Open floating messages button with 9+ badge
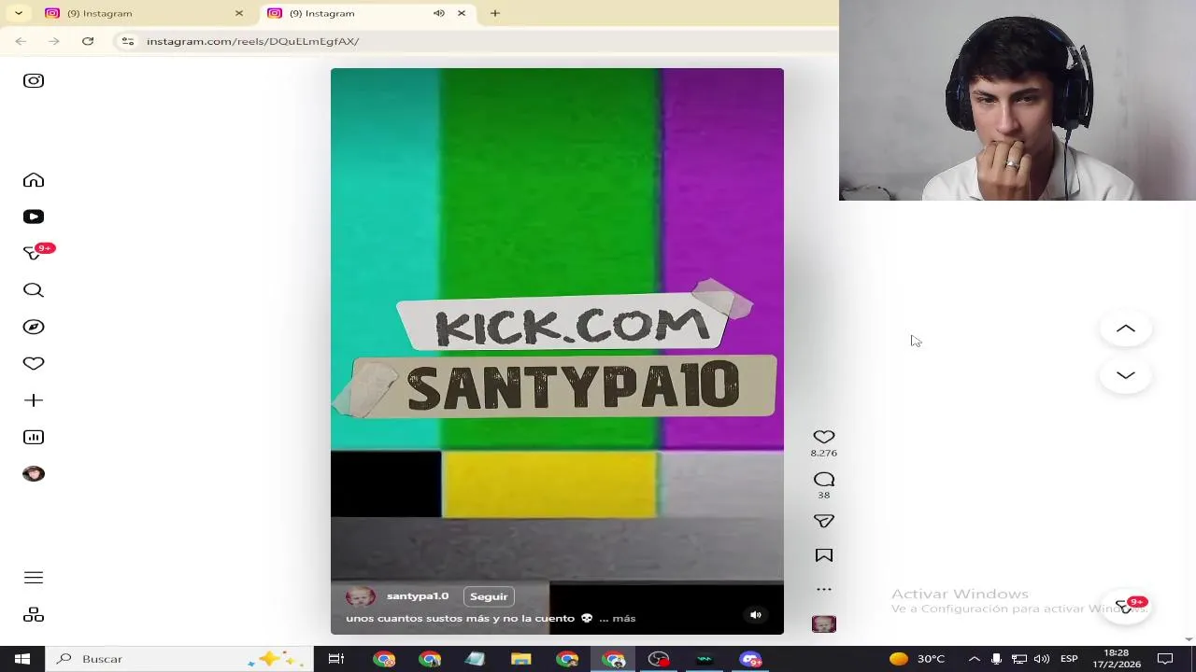The image size is (1196, 672). pos(1127,606)
